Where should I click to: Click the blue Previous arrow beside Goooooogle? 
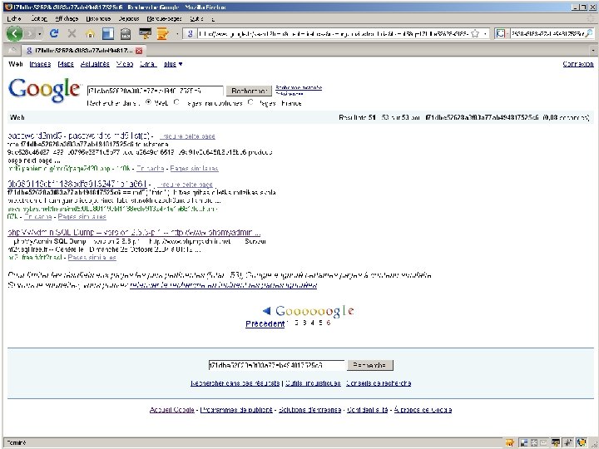[267, 311]
